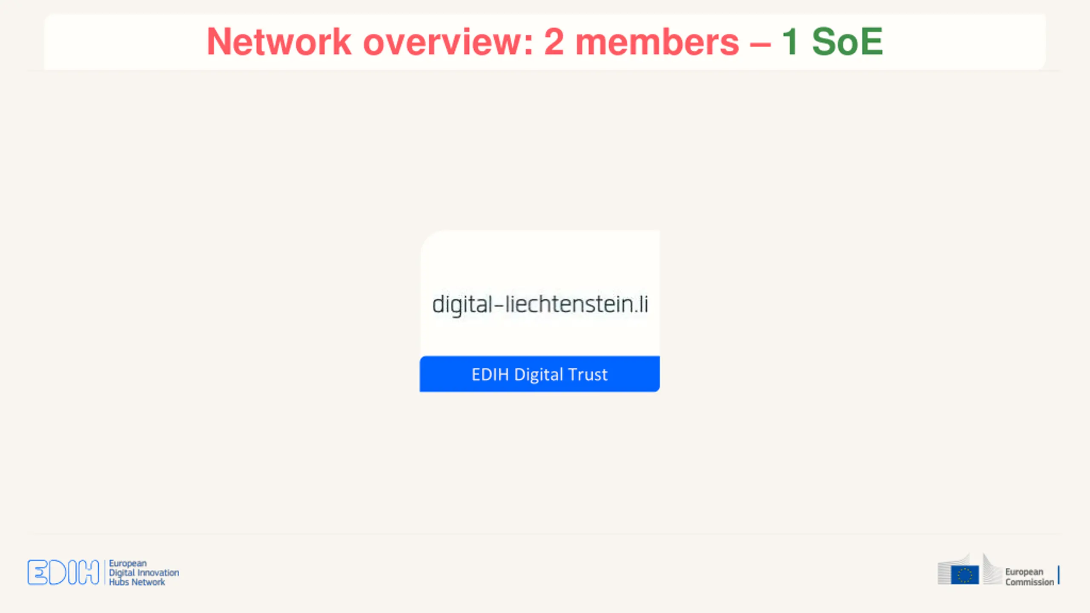Screen dimensions: 1090x613
Task: Click the word 'Trust' in blue label
Action: (588, 374)
